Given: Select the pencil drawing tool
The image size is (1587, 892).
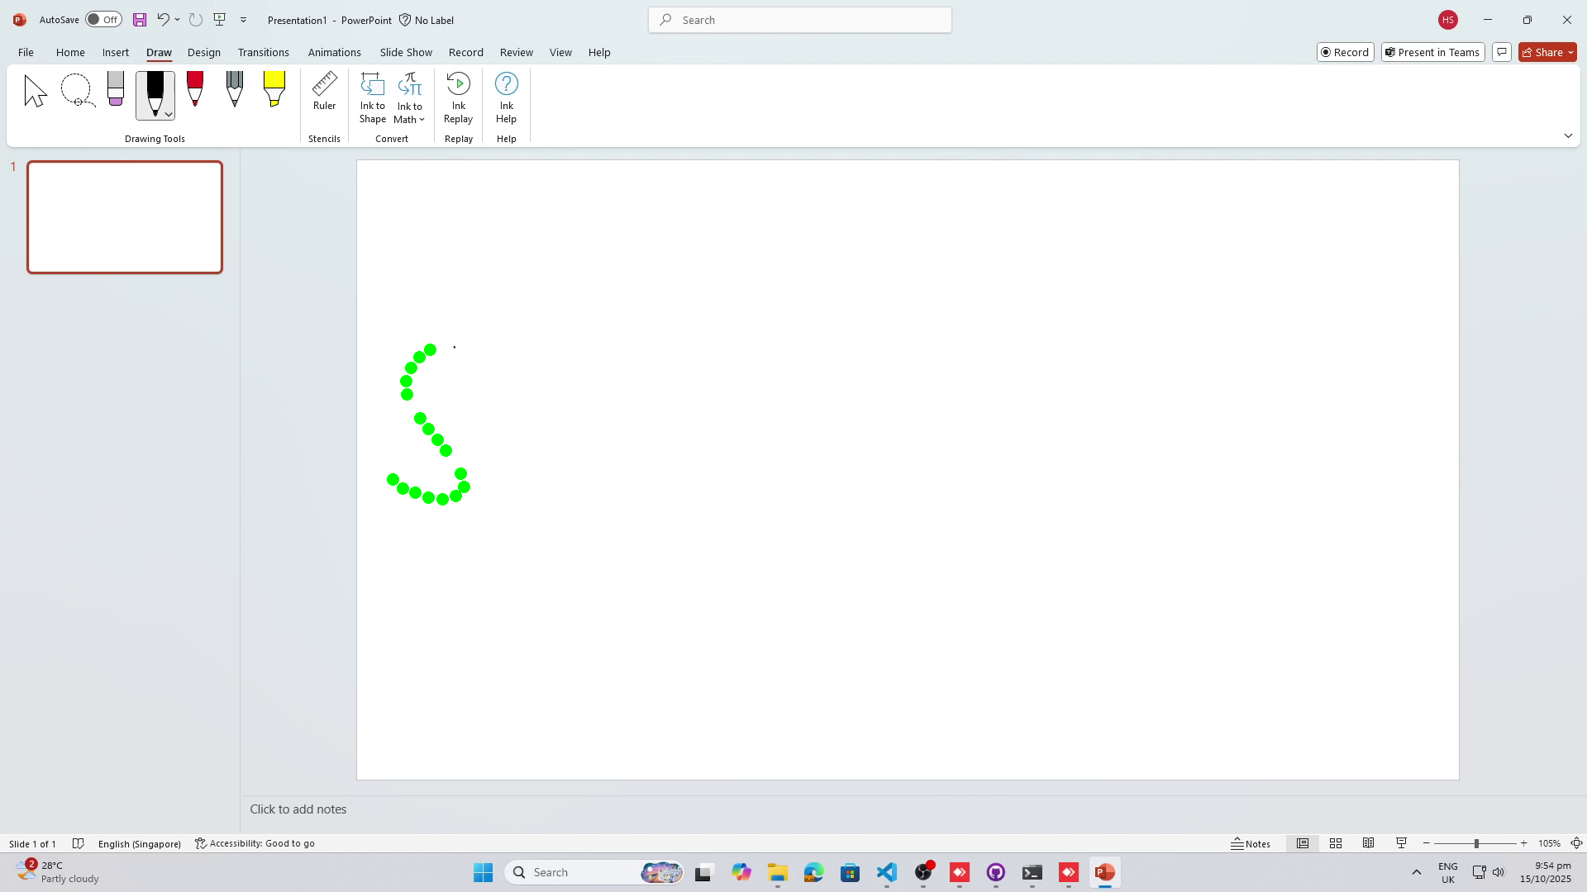Looking at the screenshot, I should tap(235, 91).
